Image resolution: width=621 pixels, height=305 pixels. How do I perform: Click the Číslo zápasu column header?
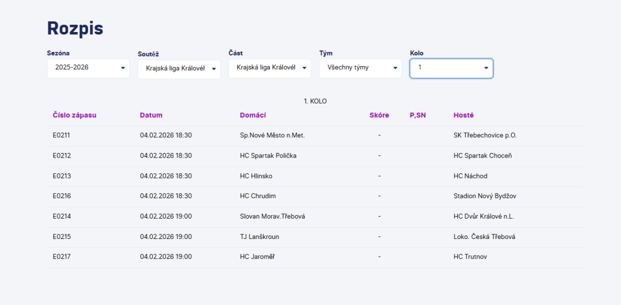pyautogui.click(x=74, y=115)
